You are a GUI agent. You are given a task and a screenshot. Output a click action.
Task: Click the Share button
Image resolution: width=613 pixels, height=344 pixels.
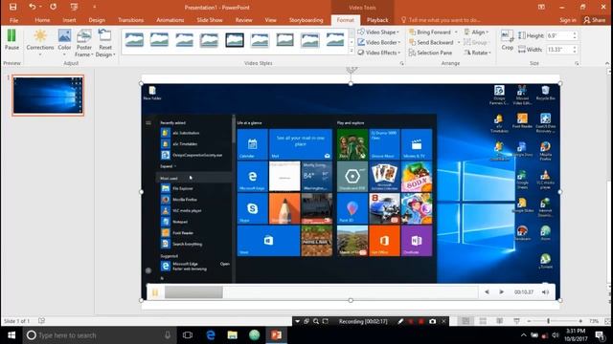(594, 20)
